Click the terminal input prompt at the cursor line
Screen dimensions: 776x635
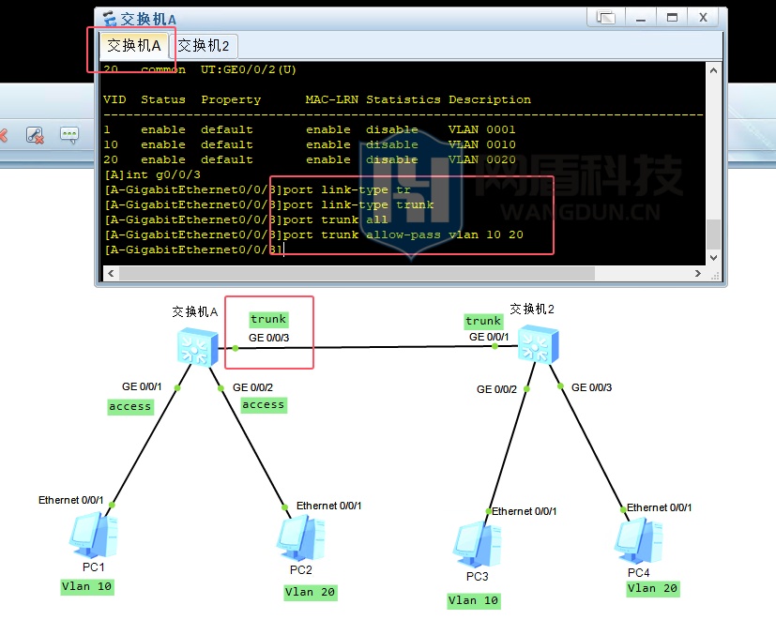[x=193, y=249]
